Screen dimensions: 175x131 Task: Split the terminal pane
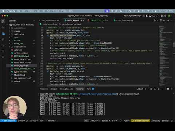[155, 89]
